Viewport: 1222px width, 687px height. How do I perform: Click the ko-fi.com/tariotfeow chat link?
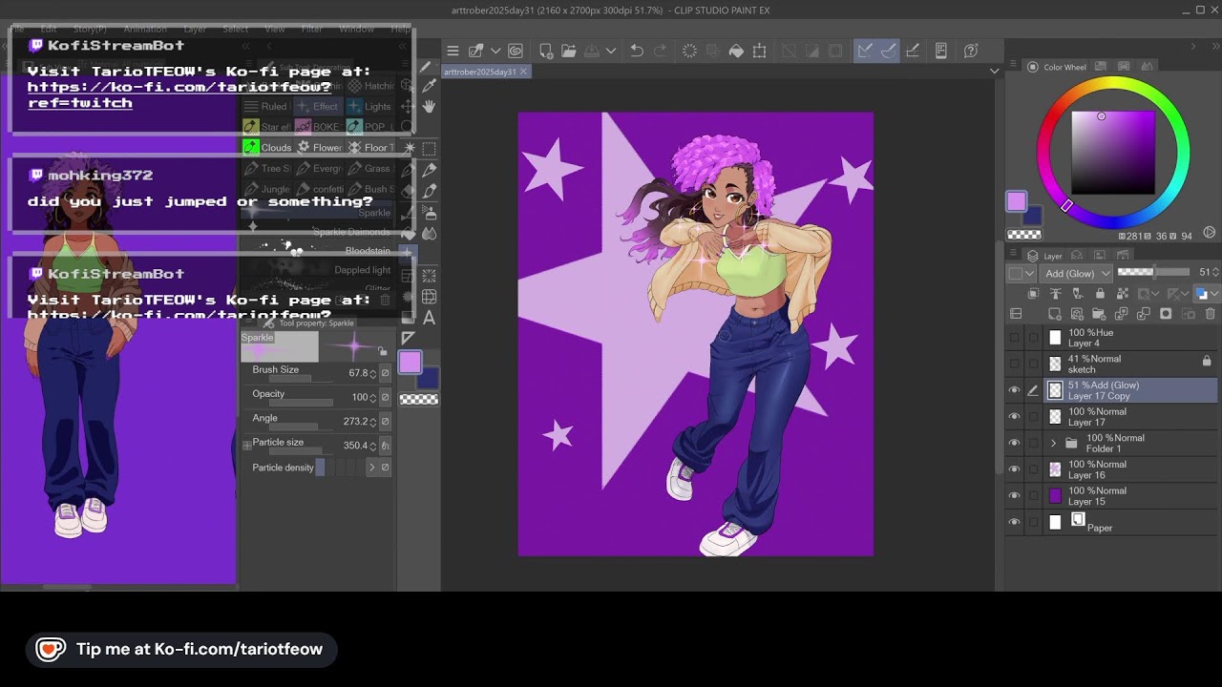pos(179,94)
